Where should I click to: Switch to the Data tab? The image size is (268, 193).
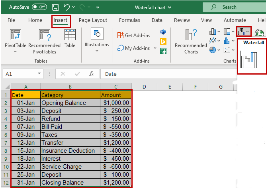157,20
